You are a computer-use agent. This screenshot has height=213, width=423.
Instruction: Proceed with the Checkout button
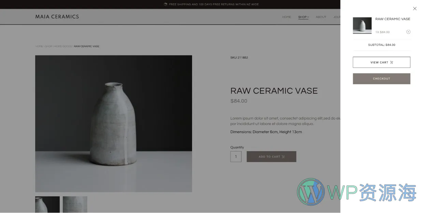click(381, 78)
